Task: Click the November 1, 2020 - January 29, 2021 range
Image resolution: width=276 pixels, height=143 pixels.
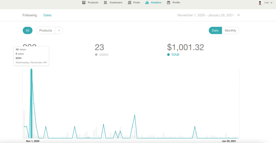Action: 205,15
